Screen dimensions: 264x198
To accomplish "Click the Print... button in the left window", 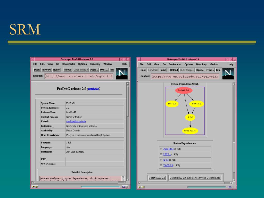I will pyautogui.click(x=104, y=70).
